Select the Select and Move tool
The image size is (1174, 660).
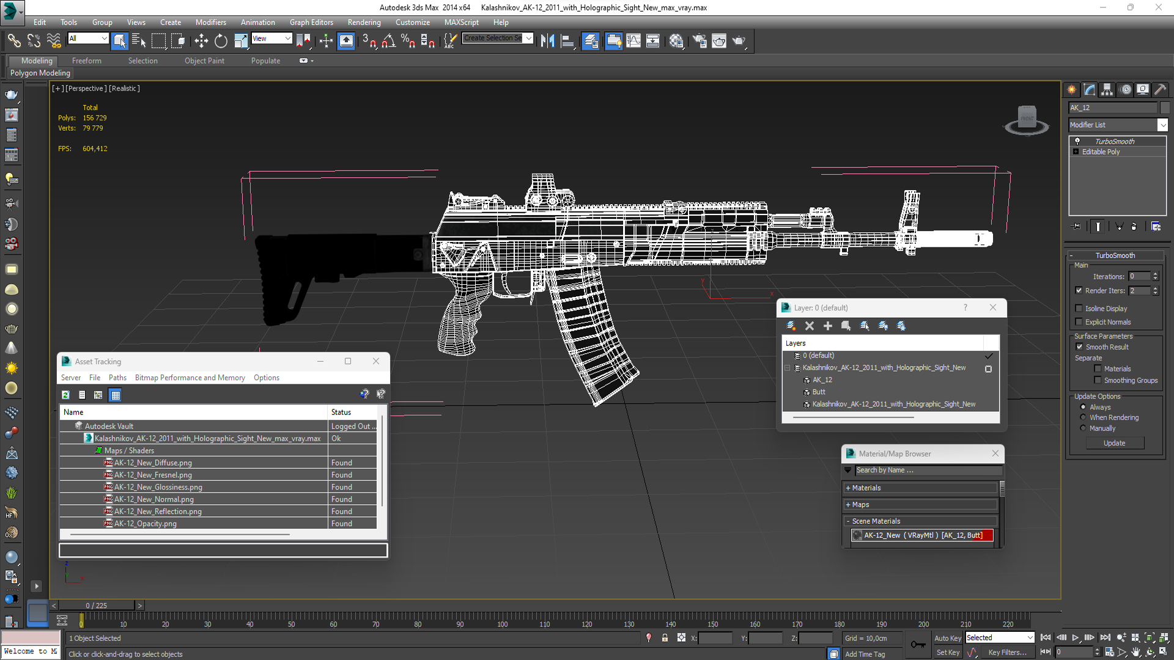(201, 41)
